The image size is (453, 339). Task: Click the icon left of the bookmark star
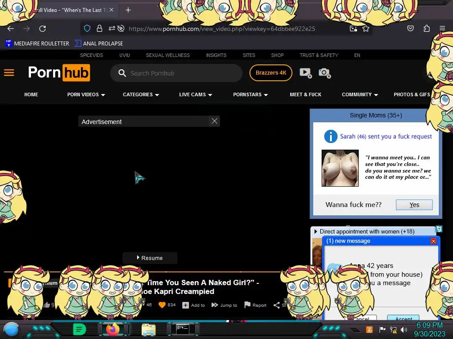(x=353, y=29)
